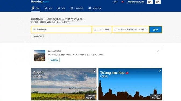Click the Booking.com logo
181x101 pixels.
pyautogui.click(x=40, y=2)
